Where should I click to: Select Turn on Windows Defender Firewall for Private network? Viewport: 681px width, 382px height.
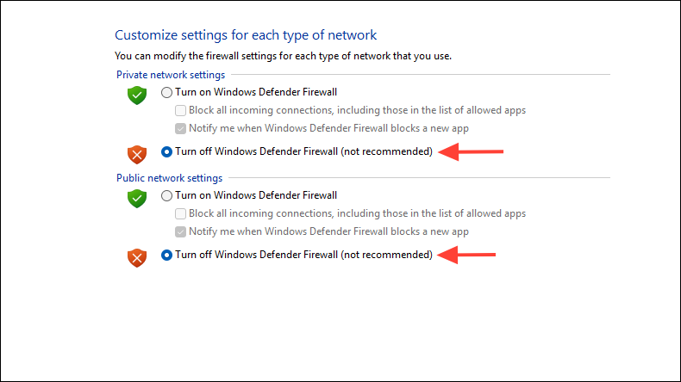(166, 92)
